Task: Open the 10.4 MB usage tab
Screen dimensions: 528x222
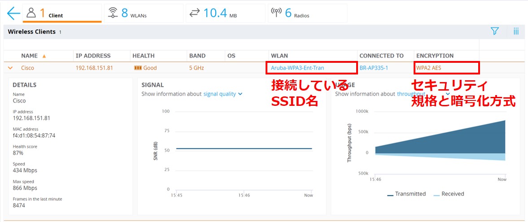Action: pyautogui.click(x=226, y=13)
